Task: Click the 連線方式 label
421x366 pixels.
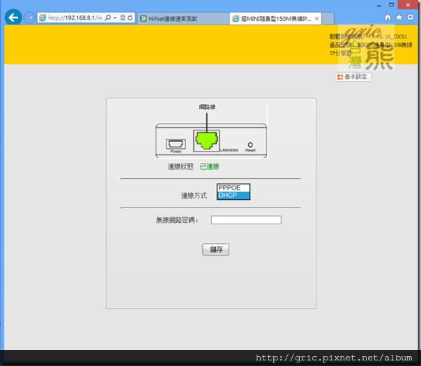Action: [x=194, y=196]
